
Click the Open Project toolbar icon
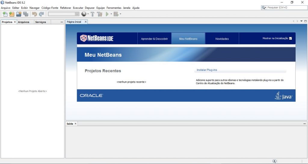pyautogui.click(x=19, y=14)
